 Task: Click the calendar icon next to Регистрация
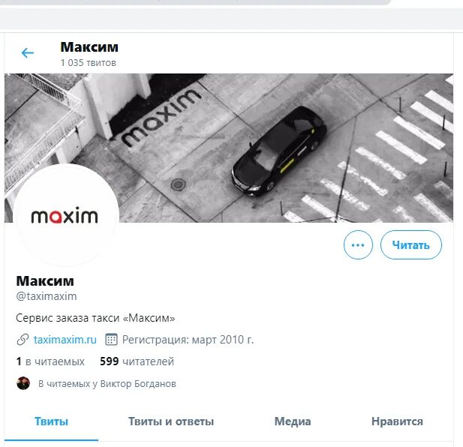point(111,340)
